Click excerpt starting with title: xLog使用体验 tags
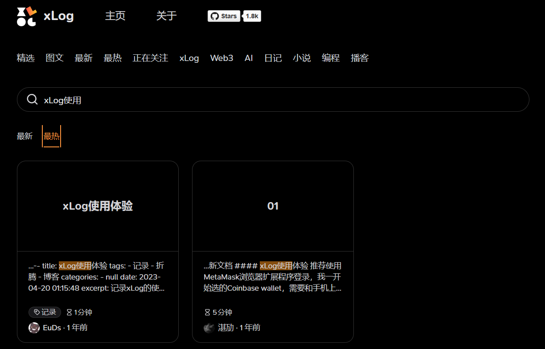 pyautogui.click(x=98, y=277)
